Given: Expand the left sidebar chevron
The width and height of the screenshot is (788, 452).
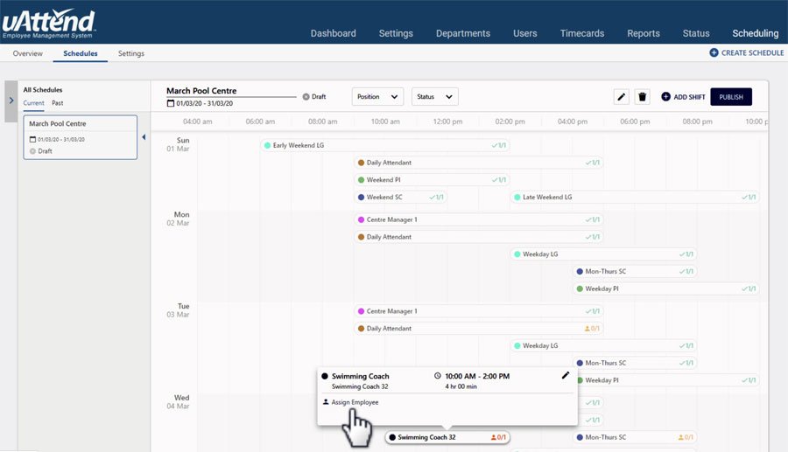Looking at the screenshot, I should (x=11, y=101).
